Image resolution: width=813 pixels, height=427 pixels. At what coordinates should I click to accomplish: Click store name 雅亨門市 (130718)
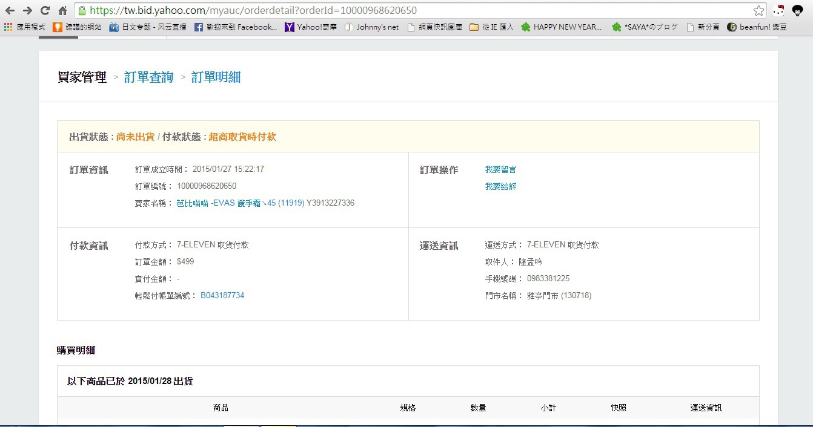point(559,296)
